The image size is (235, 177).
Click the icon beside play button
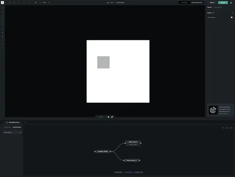click(112, 117)
